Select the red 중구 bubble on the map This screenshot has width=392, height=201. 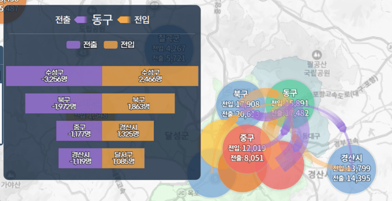pyautogui.click(x=247, y=149)
